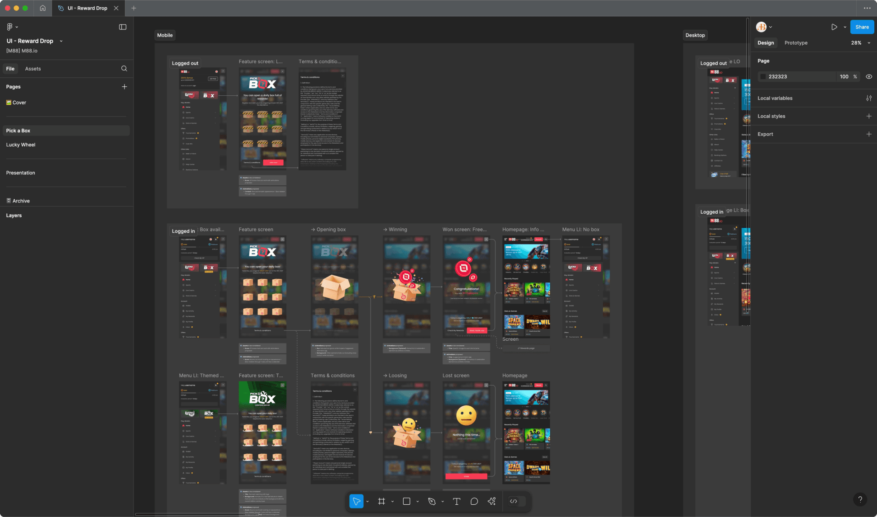The image size is (877, 517).
Task: Add a new page with the plus button
Action: click(124, 86)
